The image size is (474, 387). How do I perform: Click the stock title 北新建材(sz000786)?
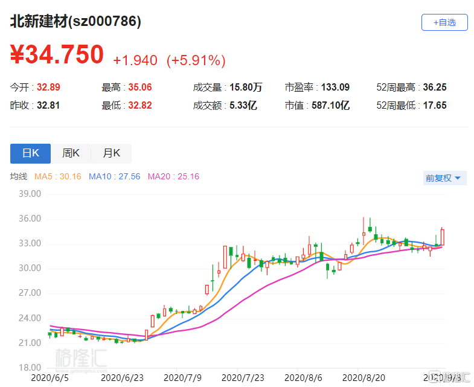pyautogui.click(x=75, y=22)
